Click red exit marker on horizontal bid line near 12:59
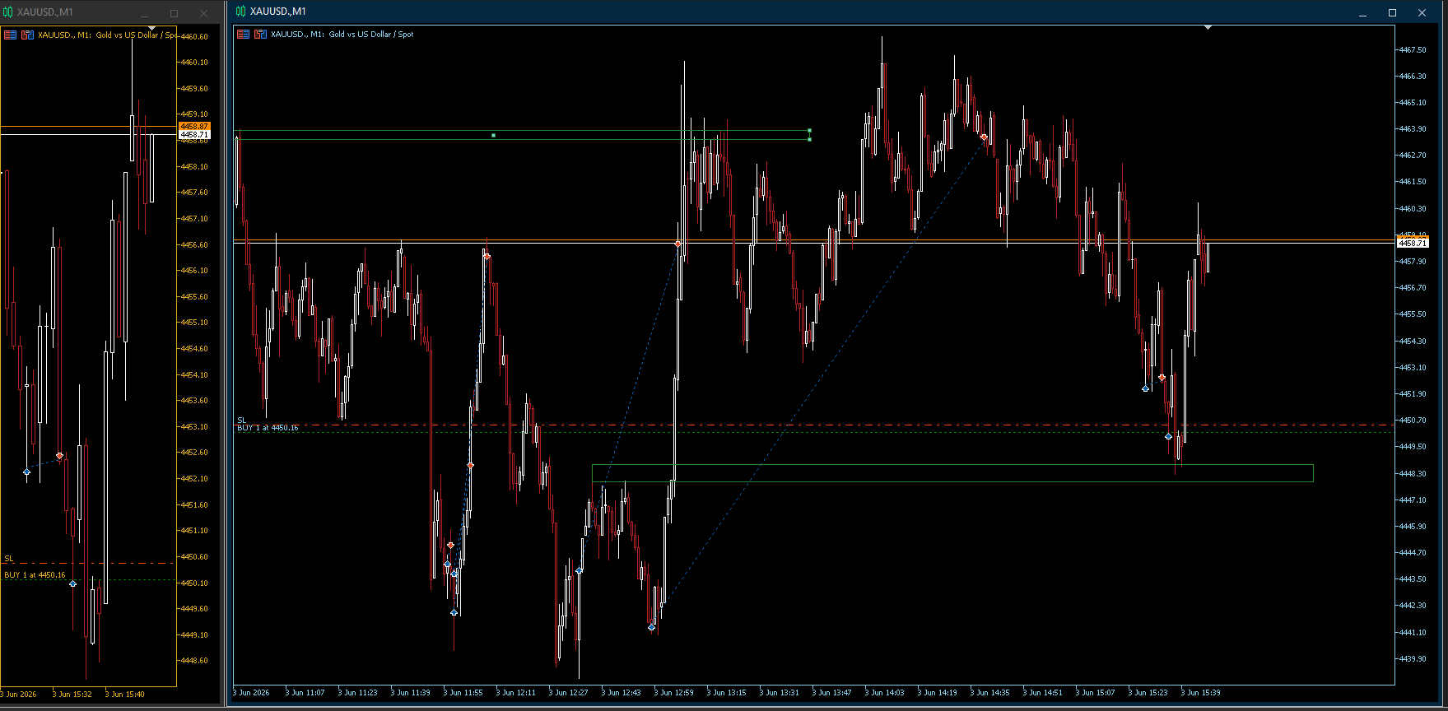 (677, 244)
